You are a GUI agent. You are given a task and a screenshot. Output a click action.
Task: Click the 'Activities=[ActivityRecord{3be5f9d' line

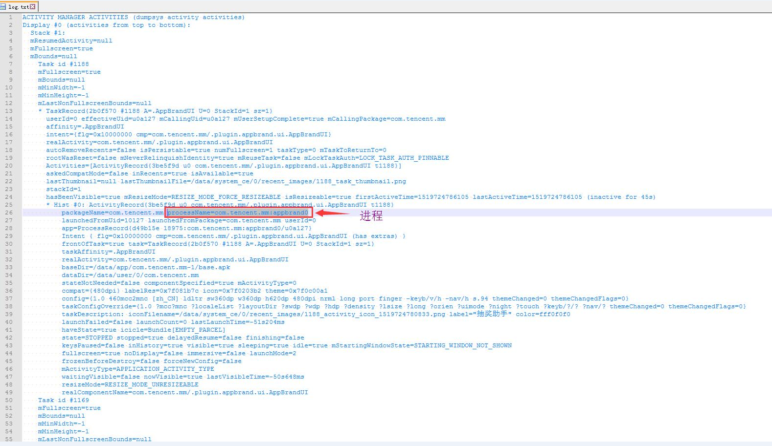click(224, 166)
